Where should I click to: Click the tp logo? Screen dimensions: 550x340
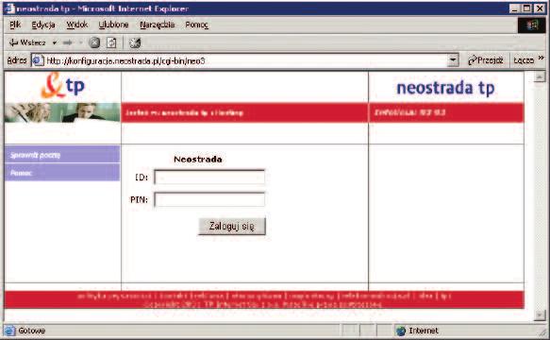point(63,86)
